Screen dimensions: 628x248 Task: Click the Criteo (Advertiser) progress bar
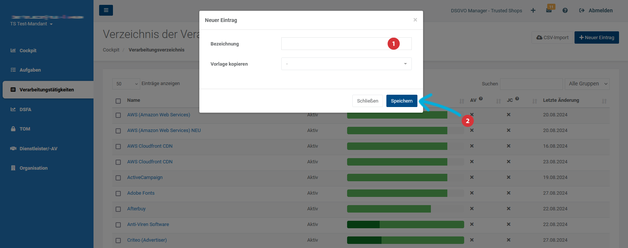(405, 240)
